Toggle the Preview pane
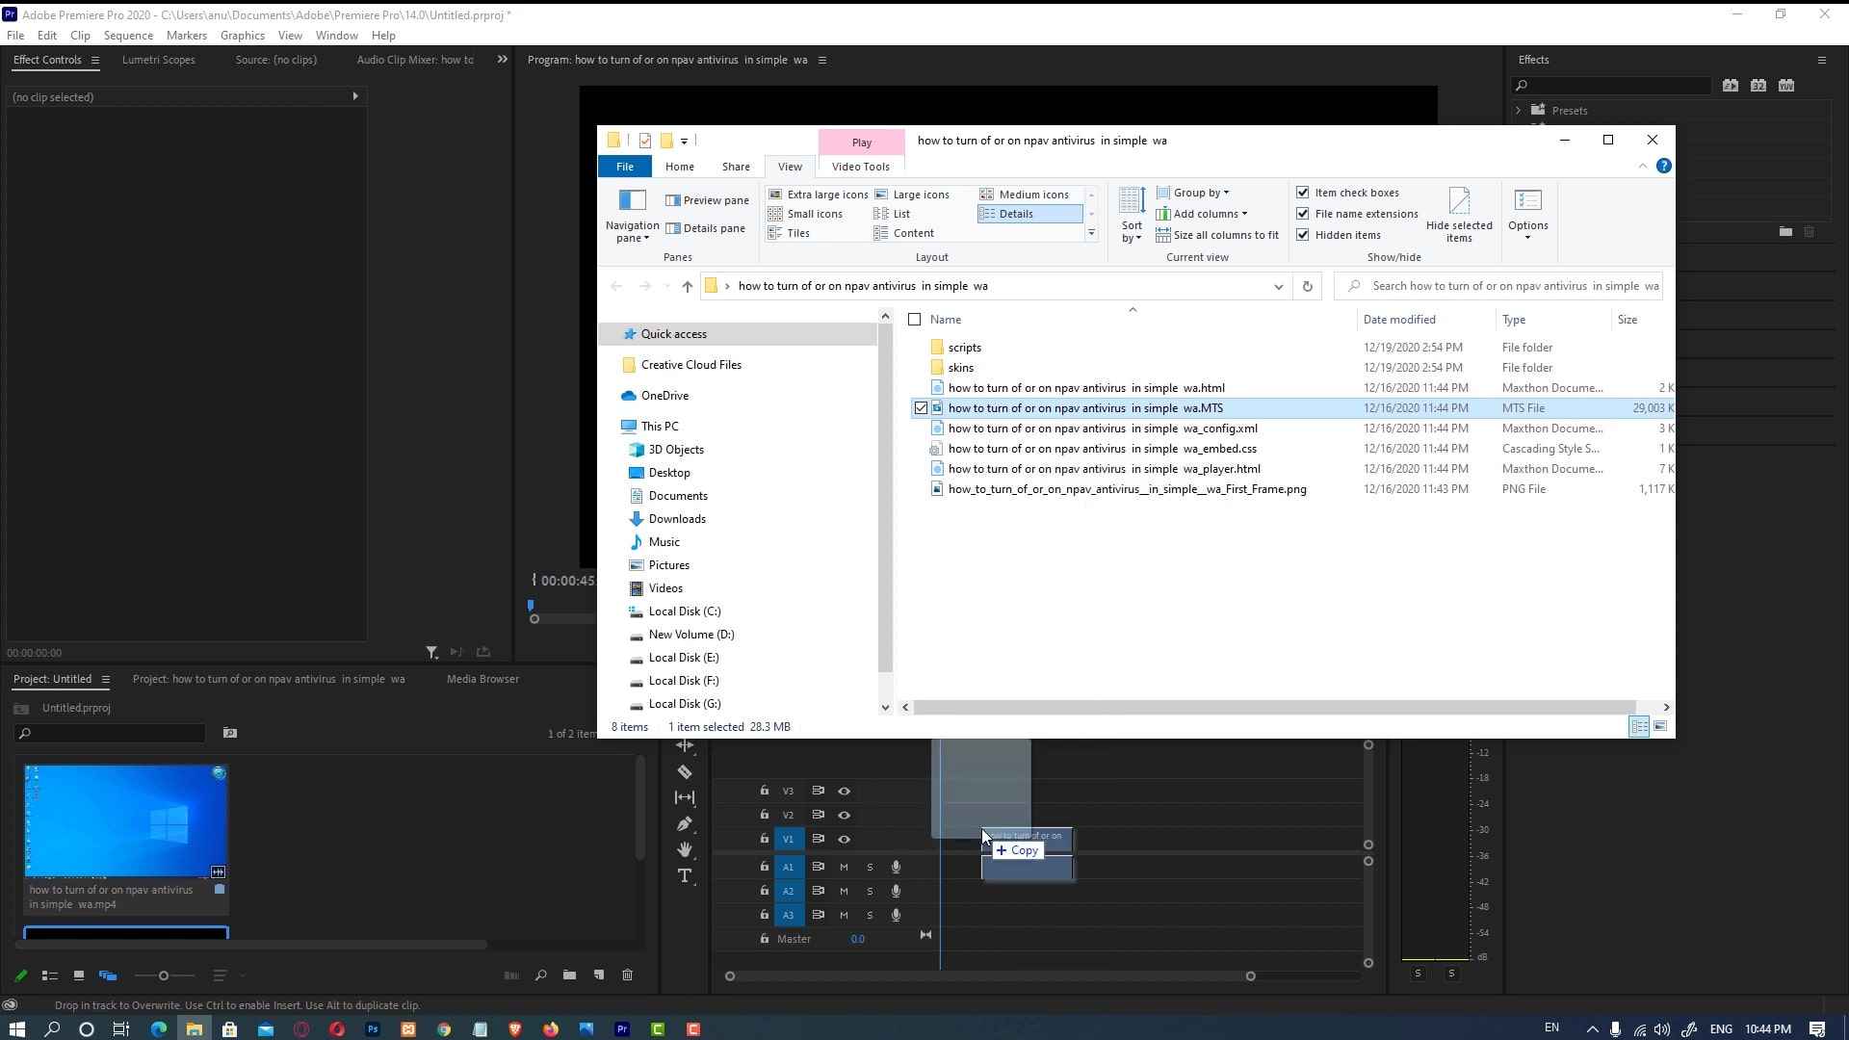Image resolution: width=1849 pixels, height=1040 pixels. pos(707,200)
